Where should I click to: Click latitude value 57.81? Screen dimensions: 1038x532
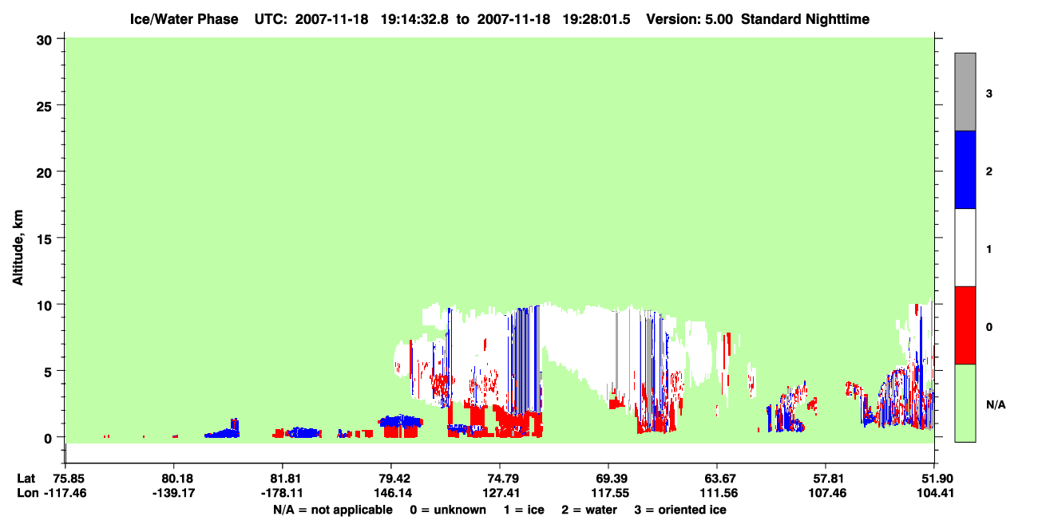click(826, 479)
